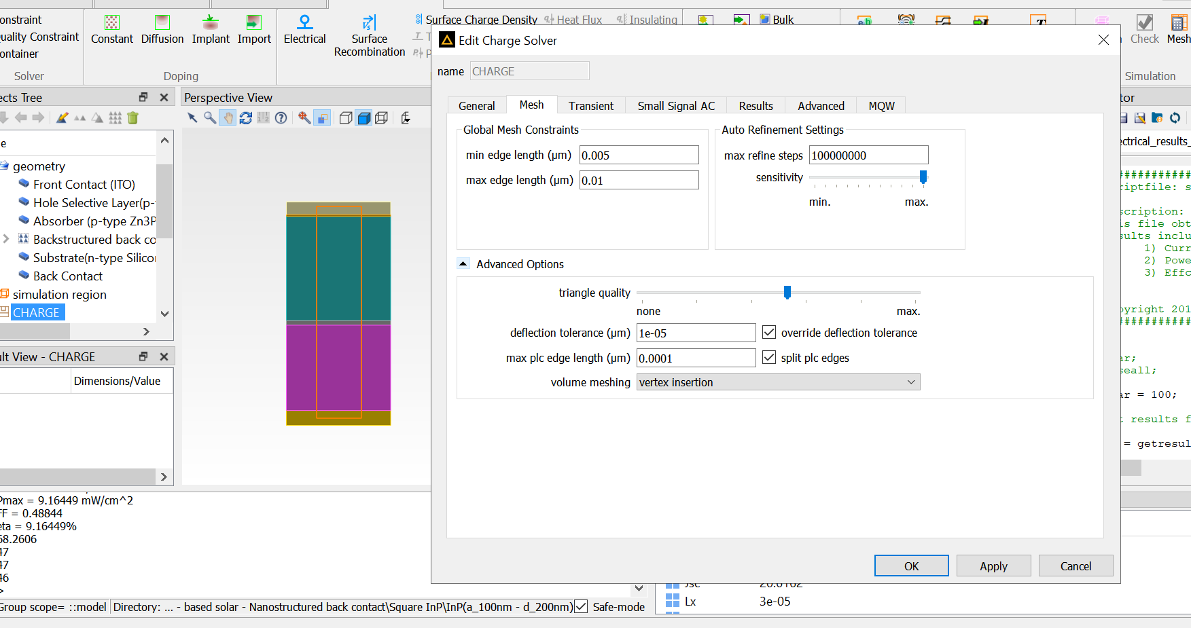
Task: Cancel the Edit Charge Solver dialog
Action: coord(1076,566)
